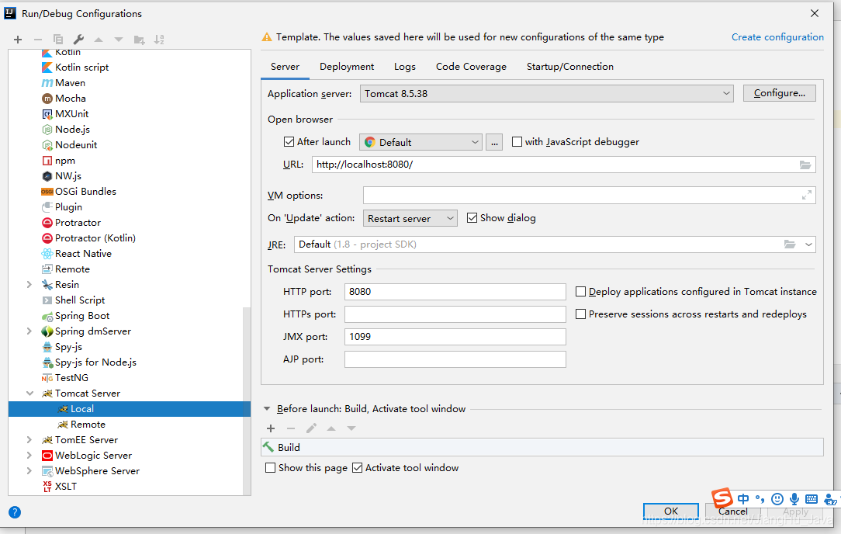Collapse Before launch section triangle
Screen dimensions: 841x534
pos(267,409)
